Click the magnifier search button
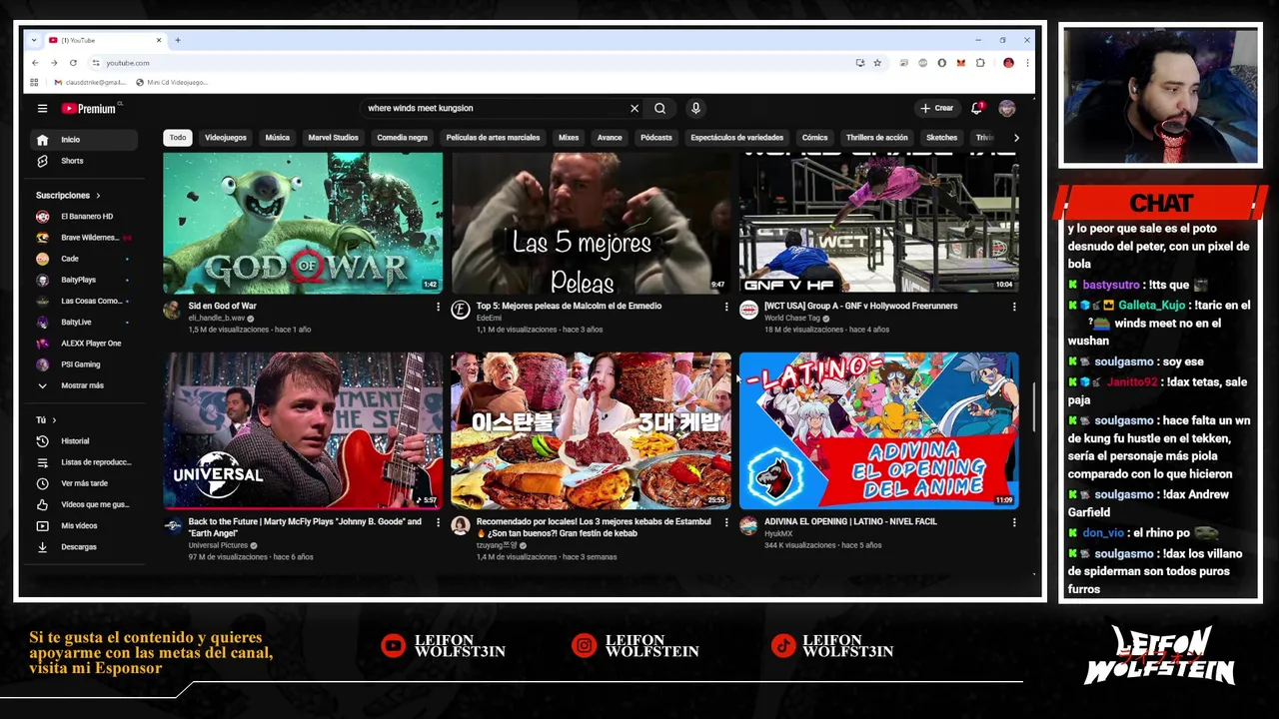The height and width of the screenshot is (719, 1279). pyautogui.click(x=659, y=108)
